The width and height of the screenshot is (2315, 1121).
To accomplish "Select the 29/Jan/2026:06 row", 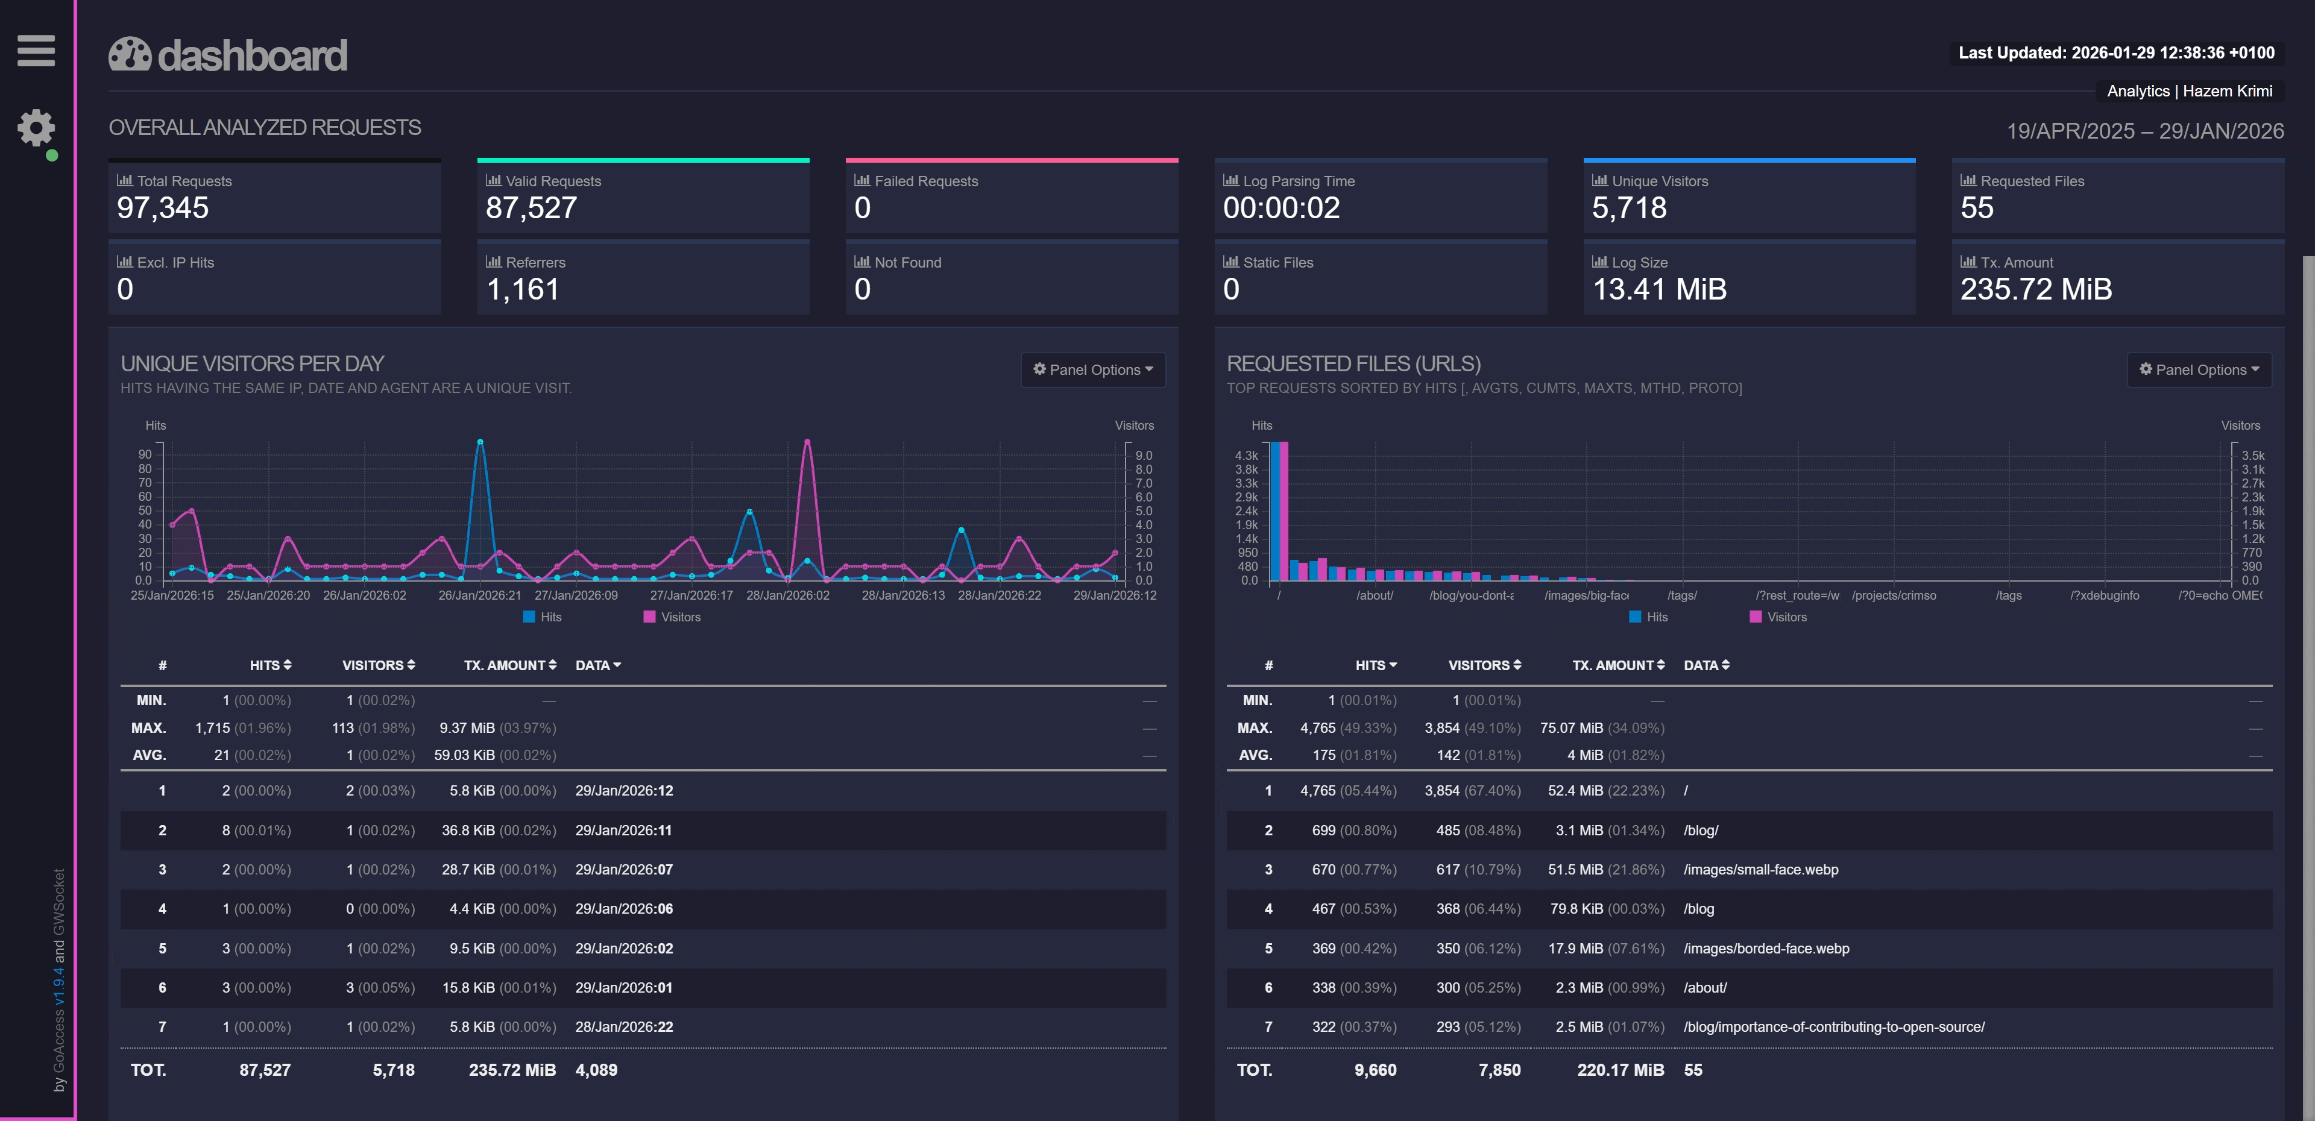I will coord(643,909).
